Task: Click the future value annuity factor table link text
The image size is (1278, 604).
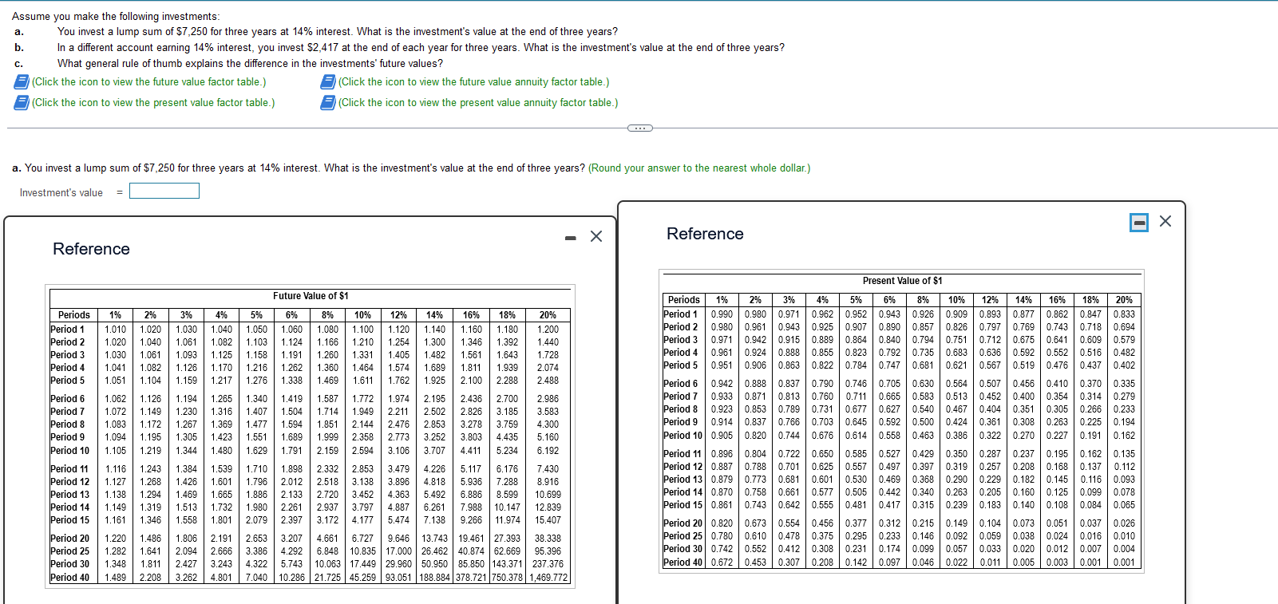Action: (474, 82)
